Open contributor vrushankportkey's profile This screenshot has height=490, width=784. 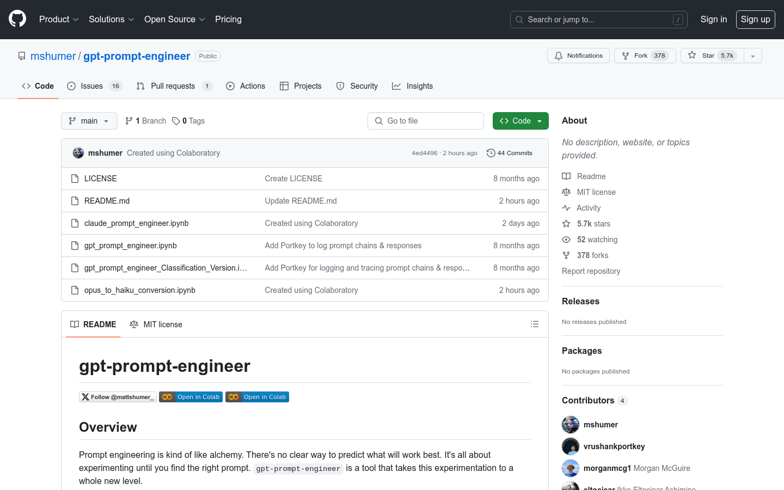(x=614, y=446)
